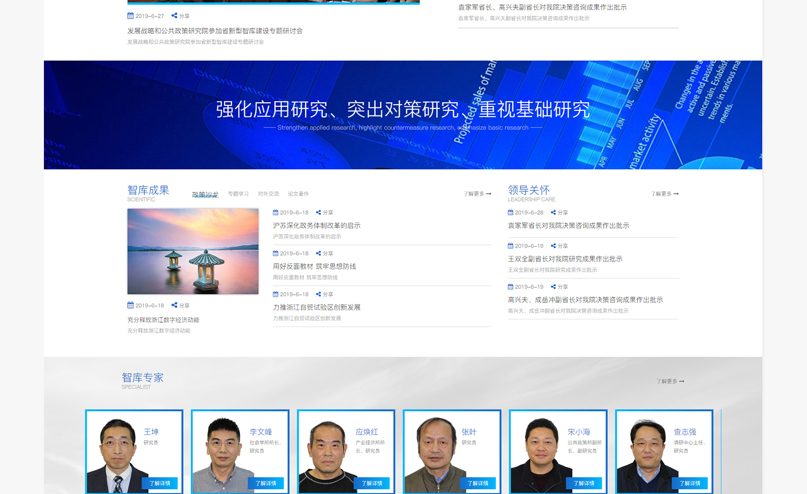This screenshot has width=807, height=494.
Task: Click calendar icon beside 2019-6-28 date
Action: (510, 213)
